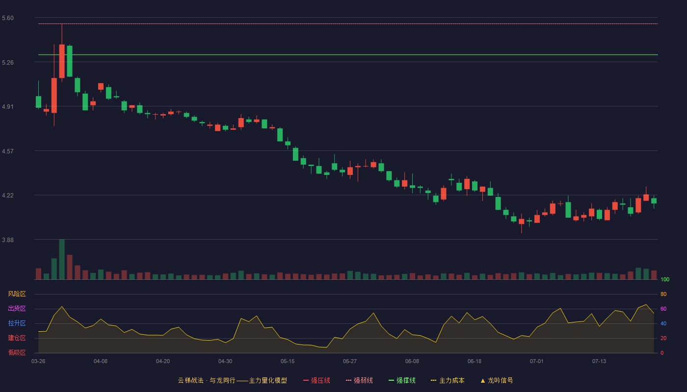Click the green dash icon beside 强撑线
The height and width of the screenshot is (392, 687).
[391, 380]
